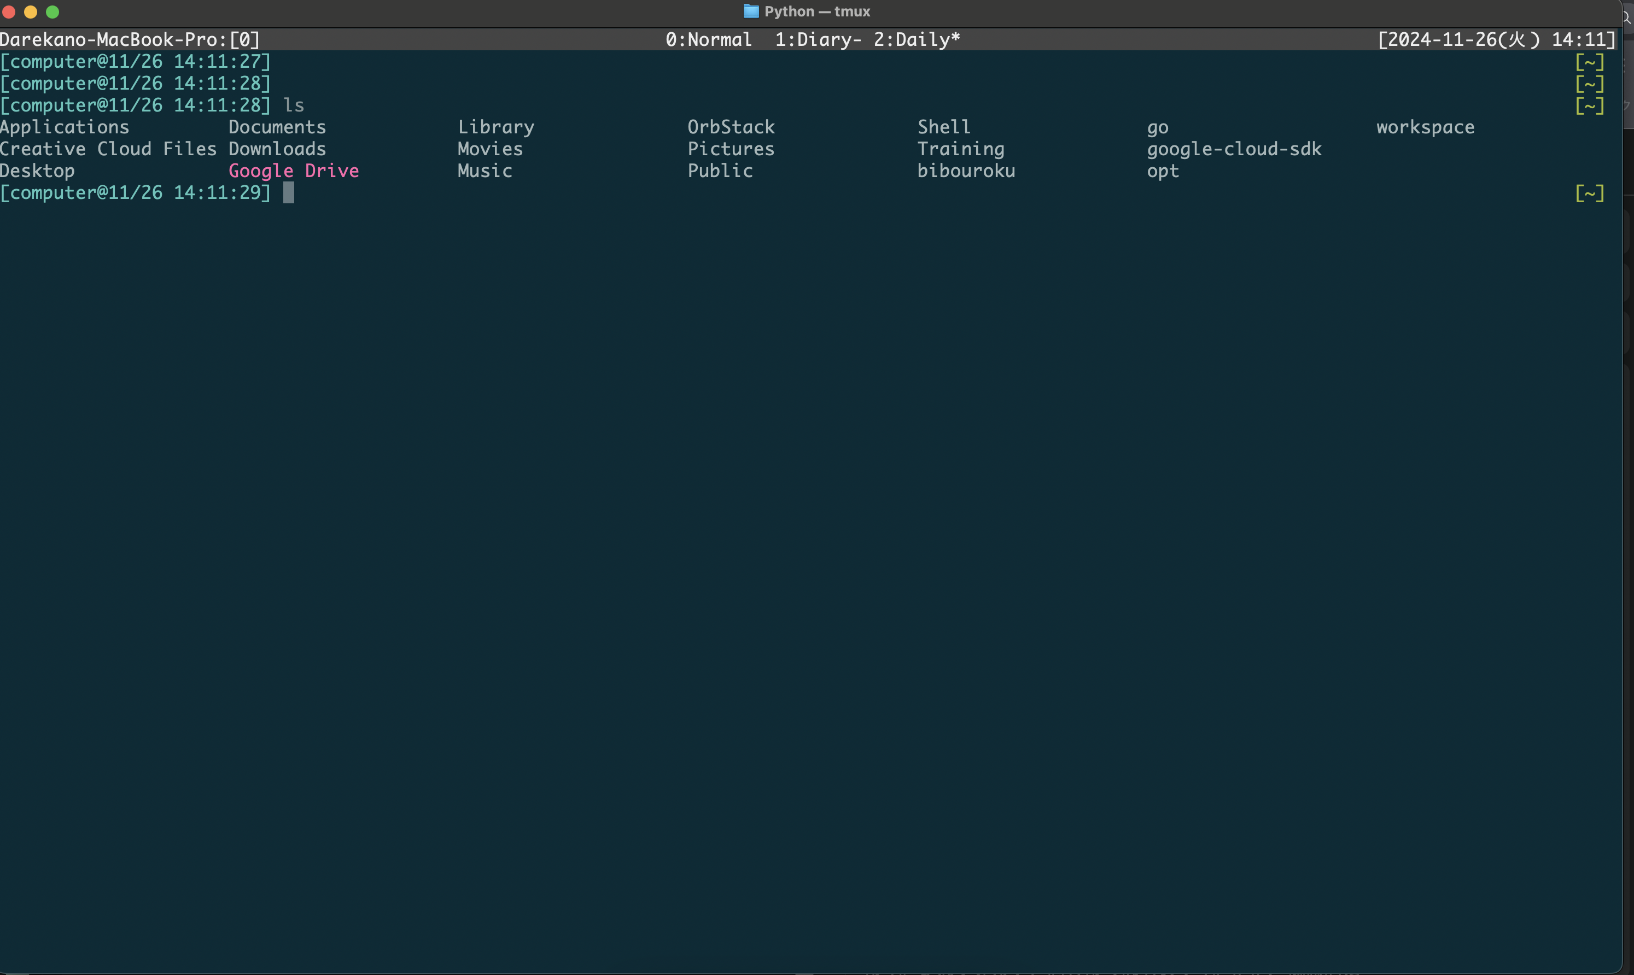The width and height of the screenshot is (1634, 975).
Task: Click the google-cloud-sdk directory name
Action: point(1234,149)
